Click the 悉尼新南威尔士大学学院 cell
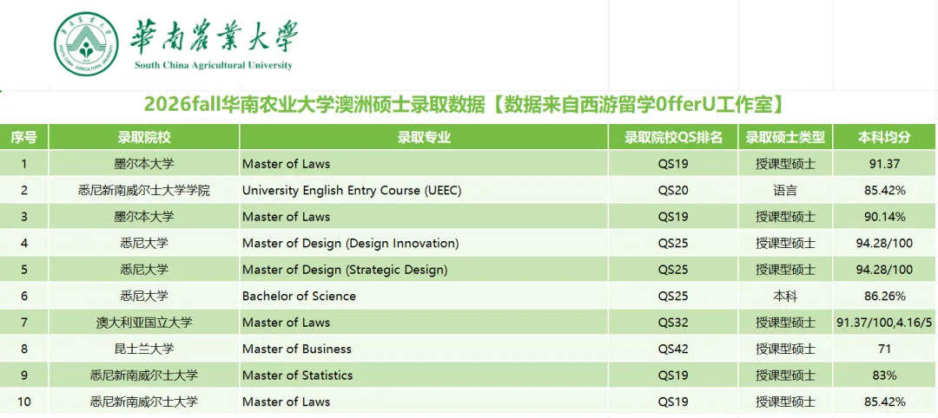Screen dimensions: 938x418 coord(144,190)
